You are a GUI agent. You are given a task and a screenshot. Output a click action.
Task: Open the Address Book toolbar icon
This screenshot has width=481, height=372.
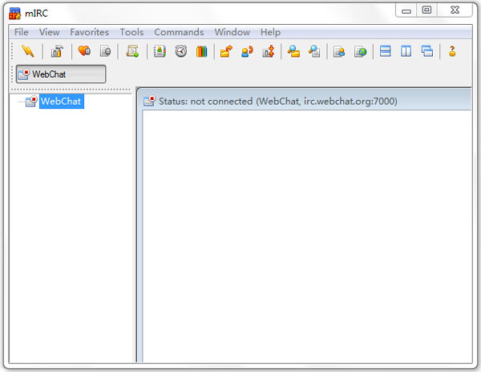pyautogui.click(x=160, y=52)
